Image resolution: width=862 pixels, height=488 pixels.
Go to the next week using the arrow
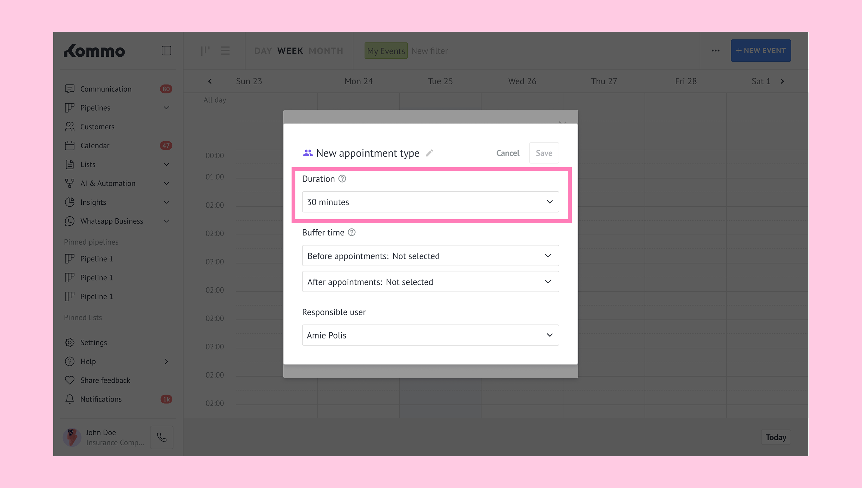[x=782, y=81]
